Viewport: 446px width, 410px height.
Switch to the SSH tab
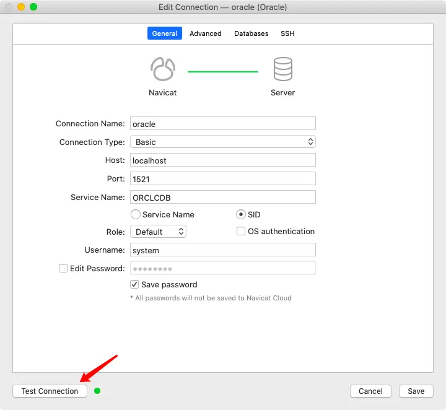pos(287,33)
